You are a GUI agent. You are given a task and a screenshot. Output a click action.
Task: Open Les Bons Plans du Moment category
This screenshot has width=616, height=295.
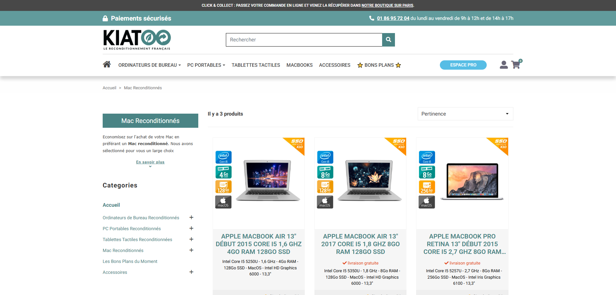point(130,261)
